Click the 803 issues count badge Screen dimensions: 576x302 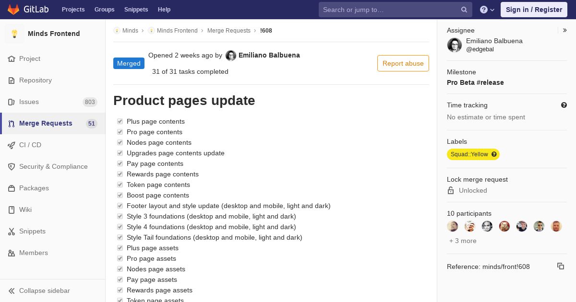click(x=90, y=102)
